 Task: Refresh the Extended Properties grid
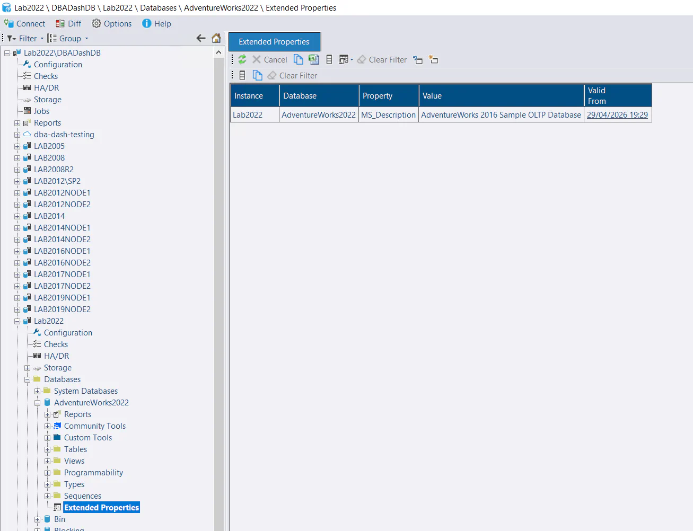[x=242, y=59]
